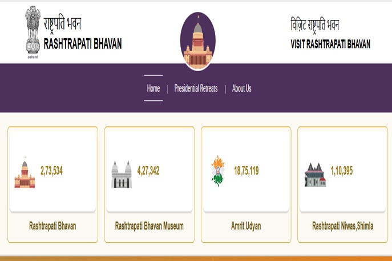Screen dimensions: 392x261
Task: Select the Rashtrapati Bhavan card title
Action: click(52, 226)
